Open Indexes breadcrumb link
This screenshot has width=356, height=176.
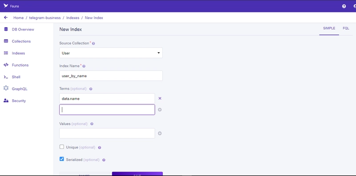[x=73, y=18]
